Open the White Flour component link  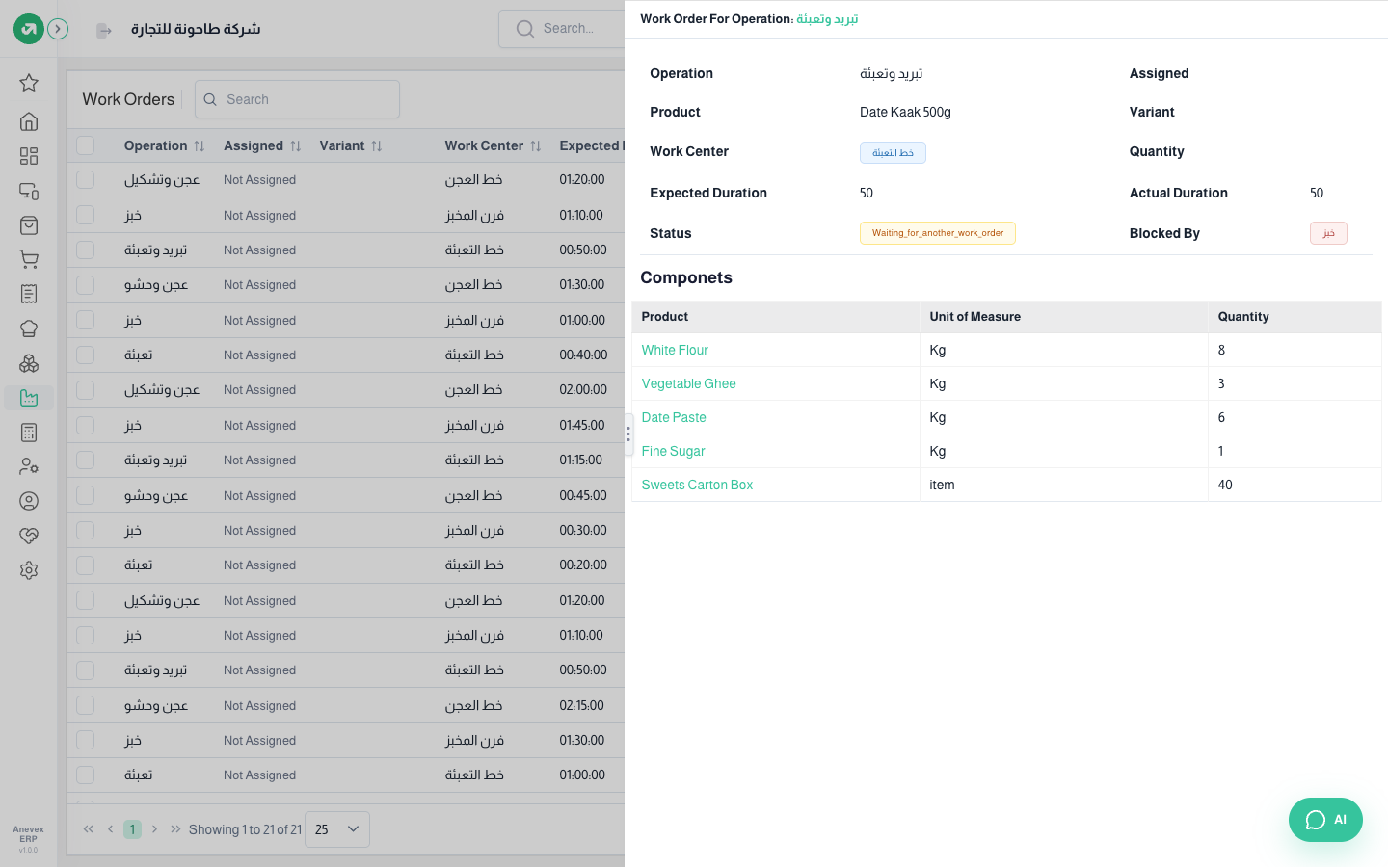[675, 350]
